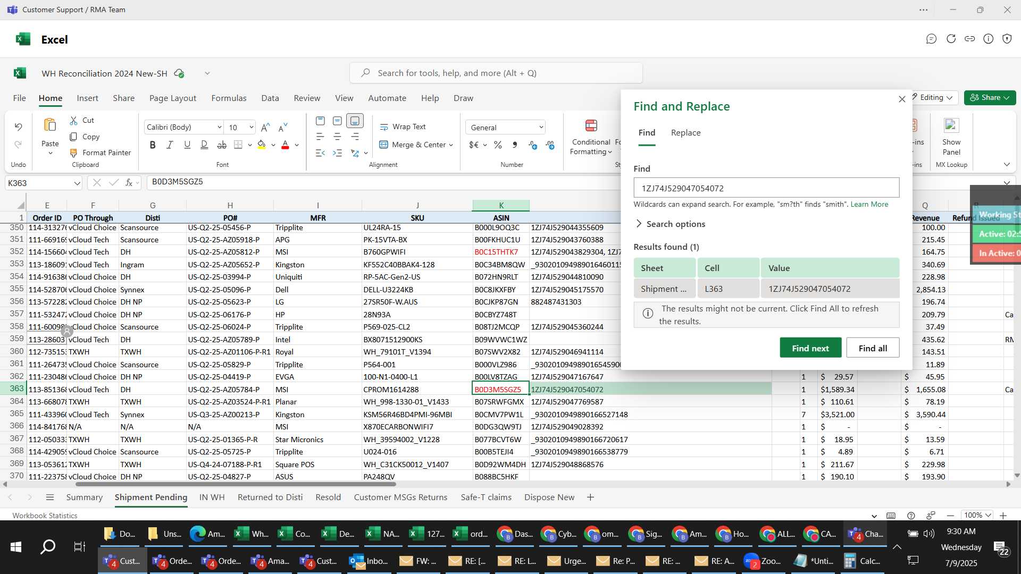This screenshot has height=574, width=1021.
Task: Align text to the right
Action: 355,137
